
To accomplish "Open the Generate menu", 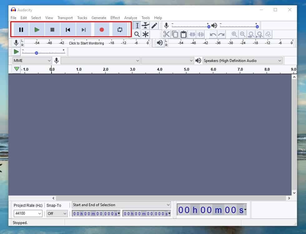I will pos(99,18).
